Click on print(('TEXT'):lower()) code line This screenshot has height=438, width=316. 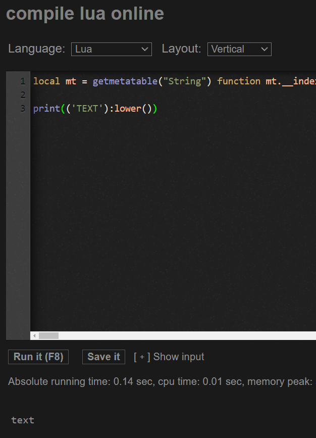coord(95,109)
